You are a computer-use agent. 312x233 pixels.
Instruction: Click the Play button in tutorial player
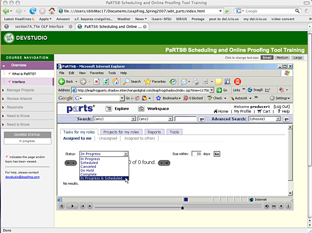click(x=72, y=206)
